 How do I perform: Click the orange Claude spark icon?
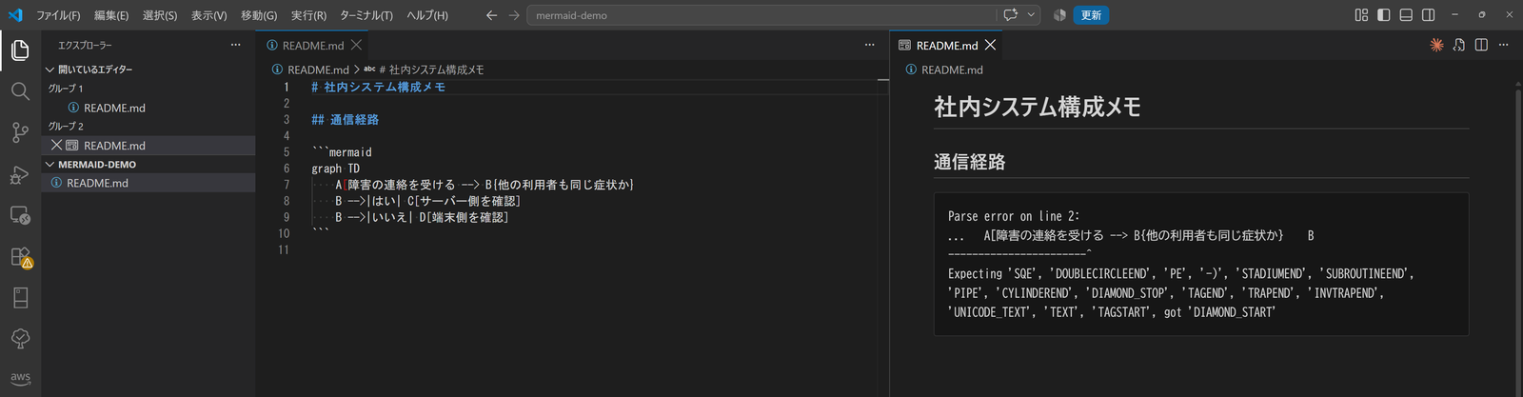(1436, 45)
